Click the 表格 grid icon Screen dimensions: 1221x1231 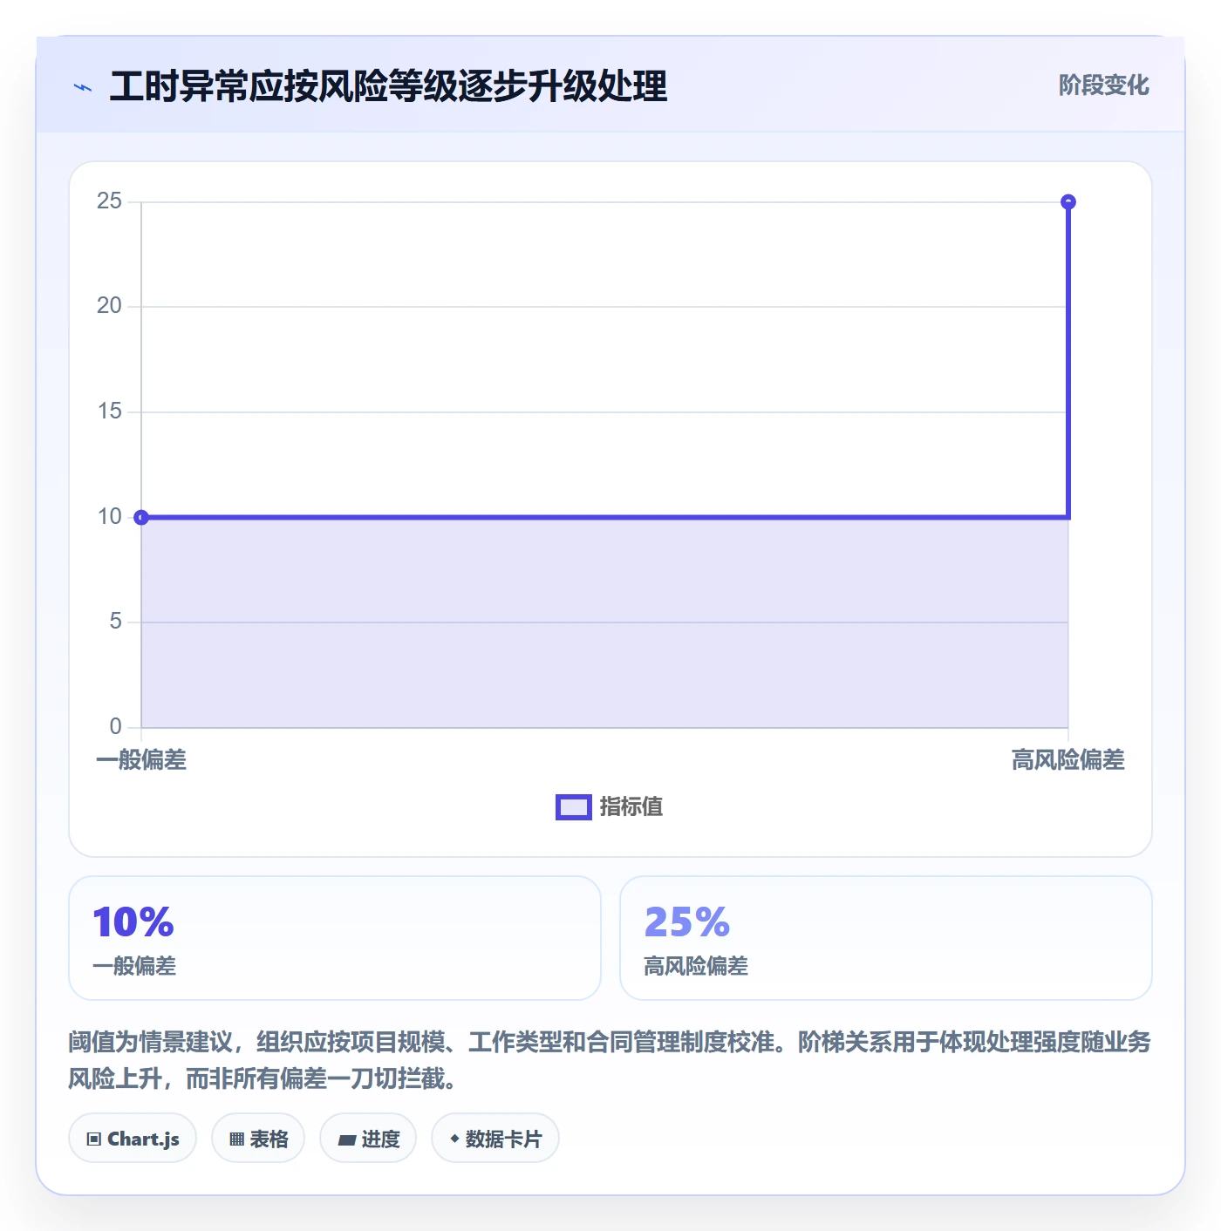point(236,1139)
